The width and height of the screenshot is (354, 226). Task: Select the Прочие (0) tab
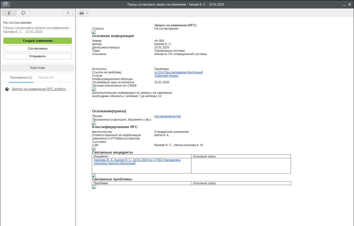click(x=46, y=78)
